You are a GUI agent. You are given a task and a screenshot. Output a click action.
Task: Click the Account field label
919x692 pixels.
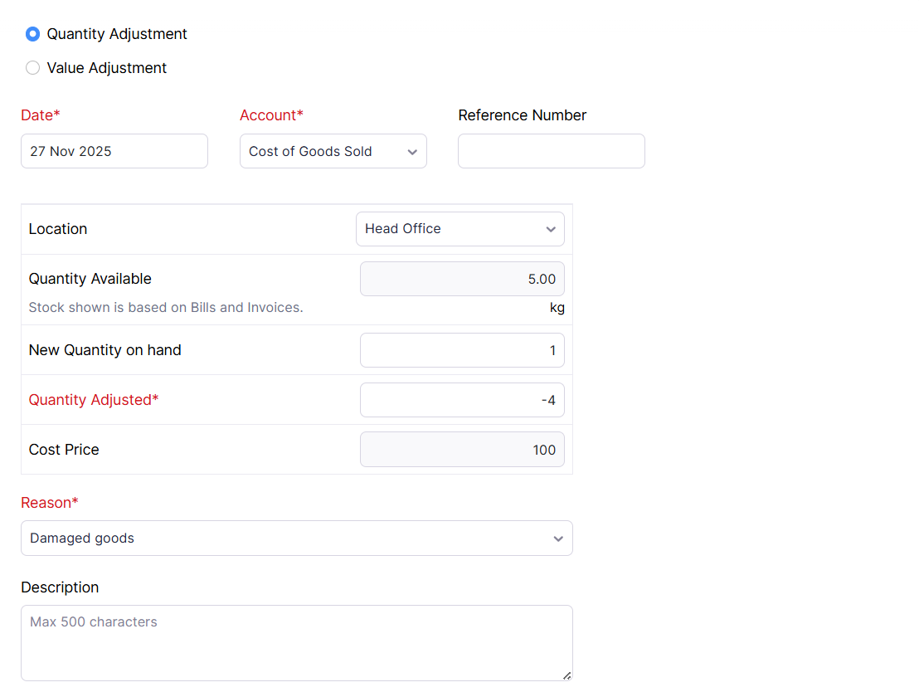point(271,115)
